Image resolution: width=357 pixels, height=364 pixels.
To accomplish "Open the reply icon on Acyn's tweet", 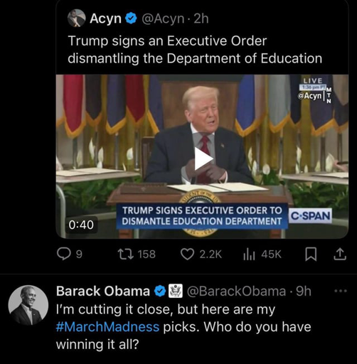I will point(63,254).
